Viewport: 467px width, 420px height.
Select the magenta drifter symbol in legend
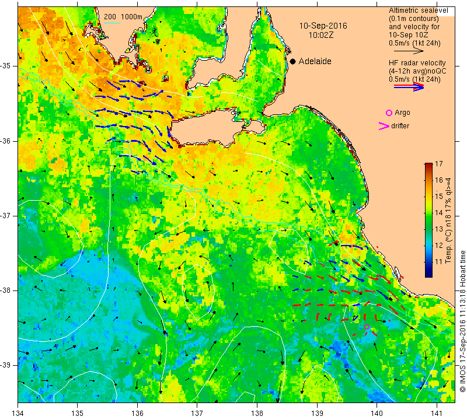click(x=384, y=126)
